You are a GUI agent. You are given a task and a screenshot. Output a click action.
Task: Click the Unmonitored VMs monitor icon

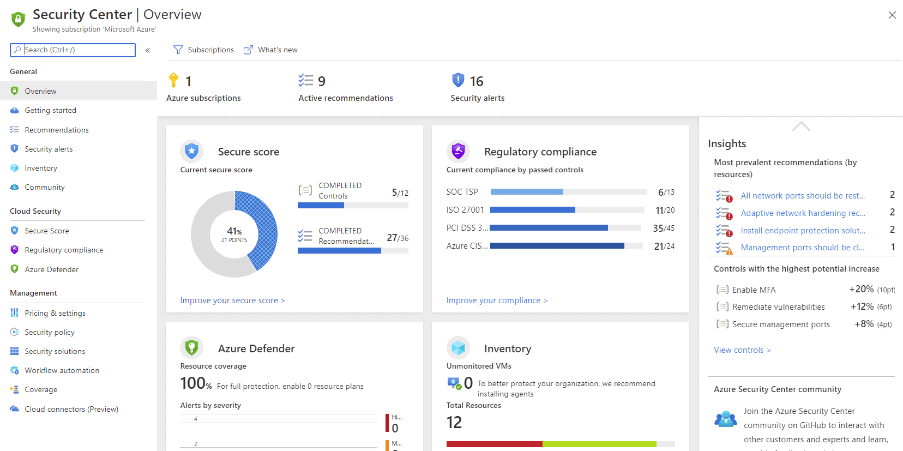click(454, 383)
